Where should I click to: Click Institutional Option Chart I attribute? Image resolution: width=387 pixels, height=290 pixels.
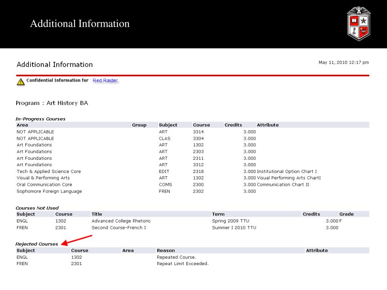(x=287, y=171)
